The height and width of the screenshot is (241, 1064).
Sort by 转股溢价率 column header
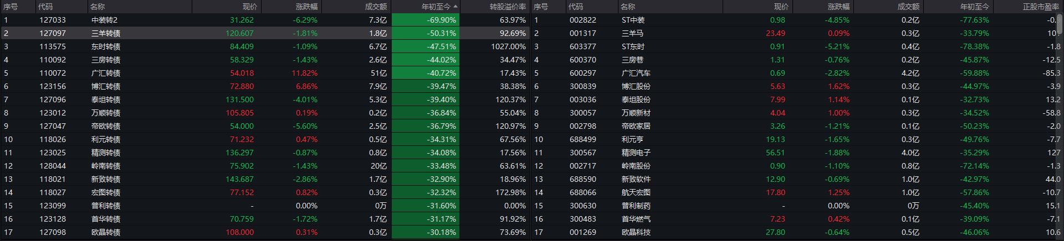pos(507,7)
